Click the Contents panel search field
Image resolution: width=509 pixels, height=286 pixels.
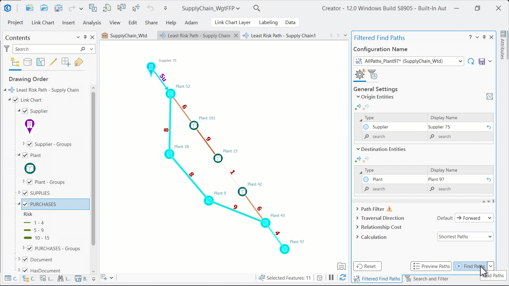(x=48, y=49)
